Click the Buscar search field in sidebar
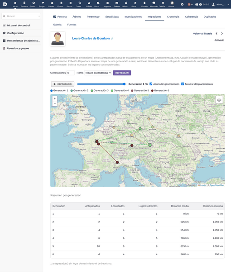This screenshot has height=272, width=231. pyautogui.click(x=21, y=16)
